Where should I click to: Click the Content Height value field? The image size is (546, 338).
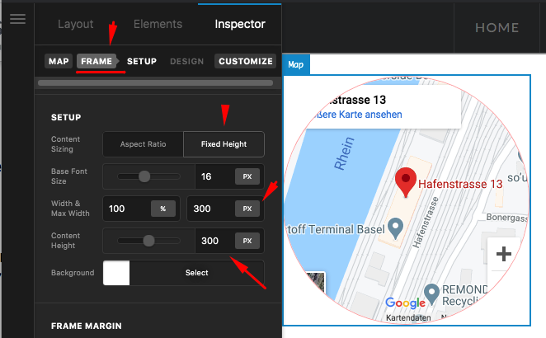click(214, 241)
